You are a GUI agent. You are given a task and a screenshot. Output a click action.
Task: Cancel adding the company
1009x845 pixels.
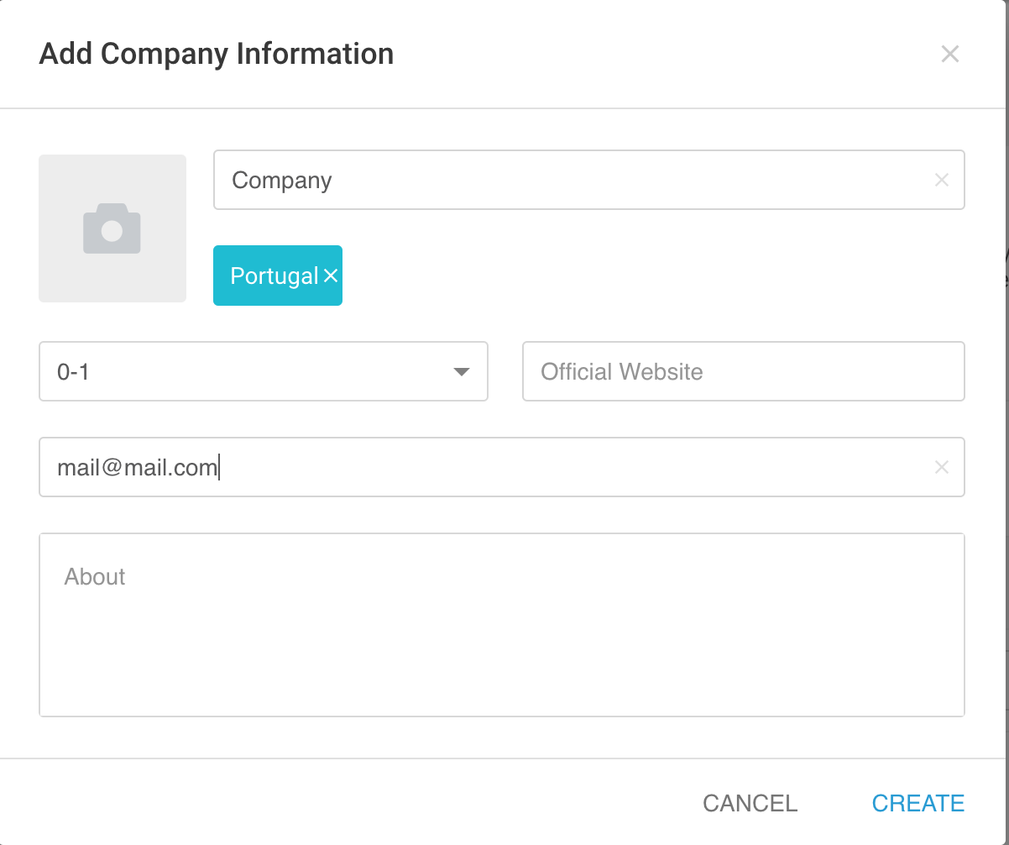pyautogui.click(x=750, y=803)
